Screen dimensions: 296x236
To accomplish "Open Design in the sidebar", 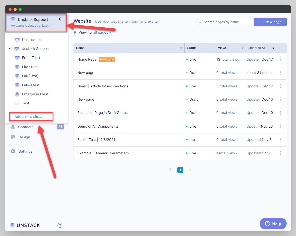I will pos(24,137).
